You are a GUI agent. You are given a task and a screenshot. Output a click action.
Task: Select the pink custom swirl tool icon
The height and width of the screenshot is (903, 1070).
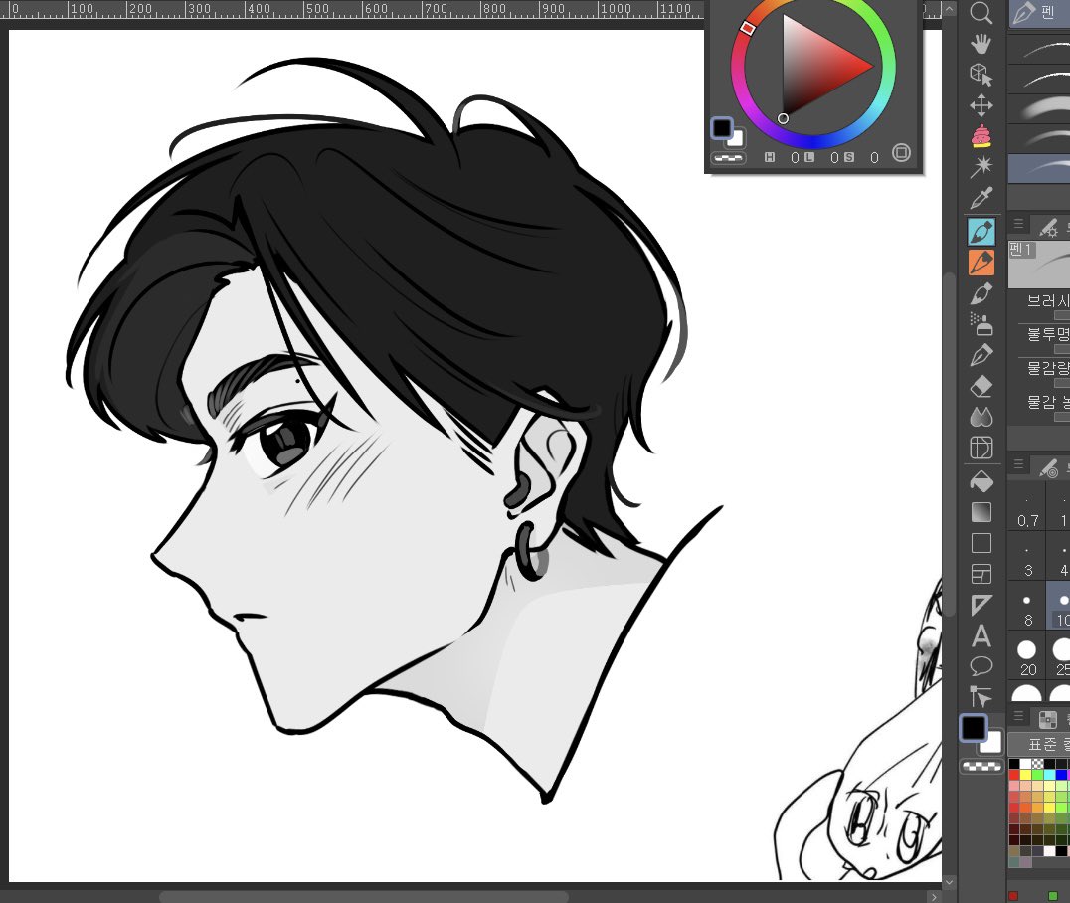(x=981, y=136)
